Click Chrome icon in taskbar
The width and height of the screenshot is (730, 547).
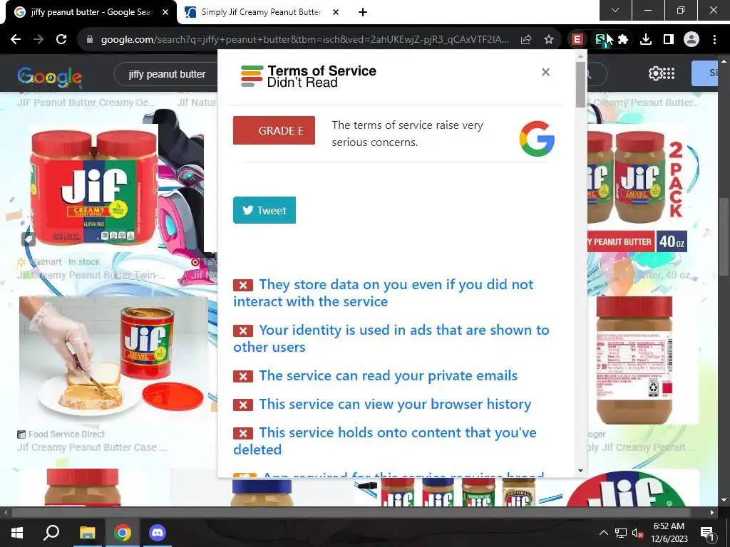click(x=123, y=533)
